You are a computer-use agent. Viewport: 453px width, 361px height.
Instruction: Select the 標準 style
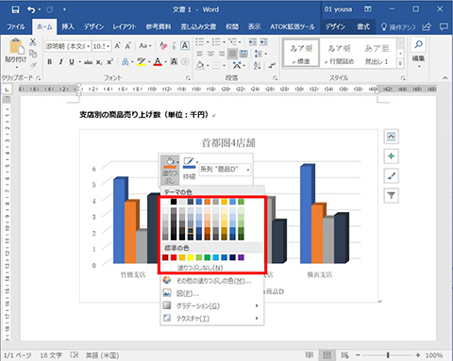click(301, 53)
